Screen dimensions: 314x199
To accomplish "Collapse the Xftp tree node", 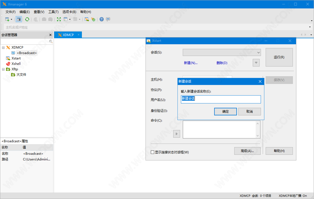I will point(3,69).
